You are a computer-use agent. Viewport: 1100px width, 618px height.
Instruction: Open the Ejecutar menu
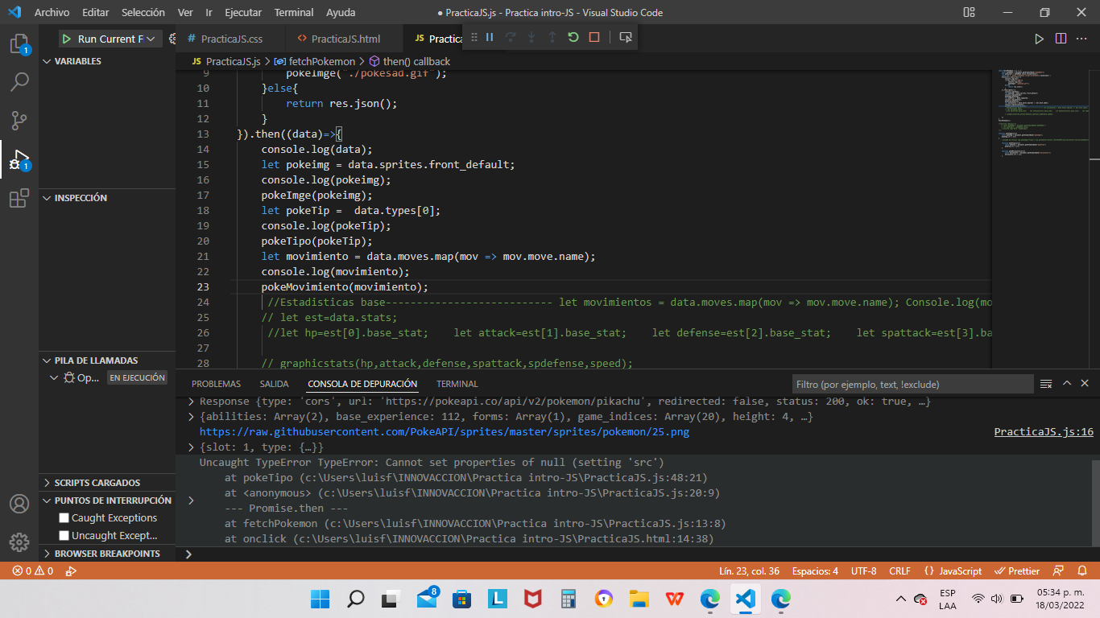tap(246, 12)
